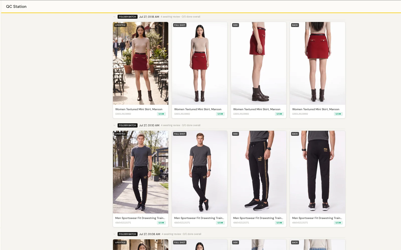Click the 5/5 star rating on skirt Full Shot card
The height and width of the screenshot is (250, 401).
coord(220,114)
